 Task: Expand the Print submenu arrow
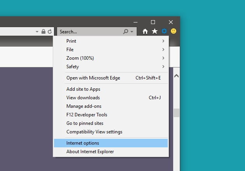coord(163,41)
